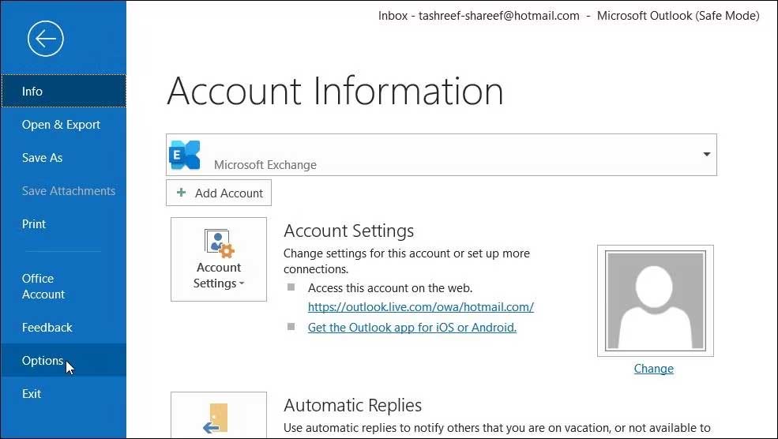Viewport: 778px width, 439px height.
Task: Click the Automatic Replies door icon
Action: (x=216, y=418)
